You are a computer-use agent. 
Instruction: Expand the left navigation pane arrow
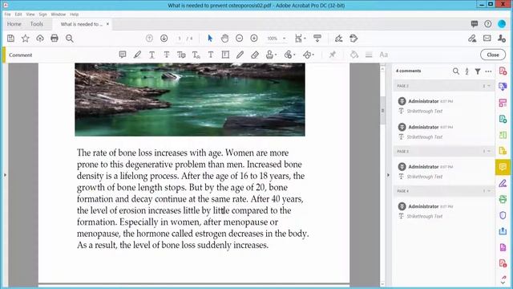(x=5, y=175)
